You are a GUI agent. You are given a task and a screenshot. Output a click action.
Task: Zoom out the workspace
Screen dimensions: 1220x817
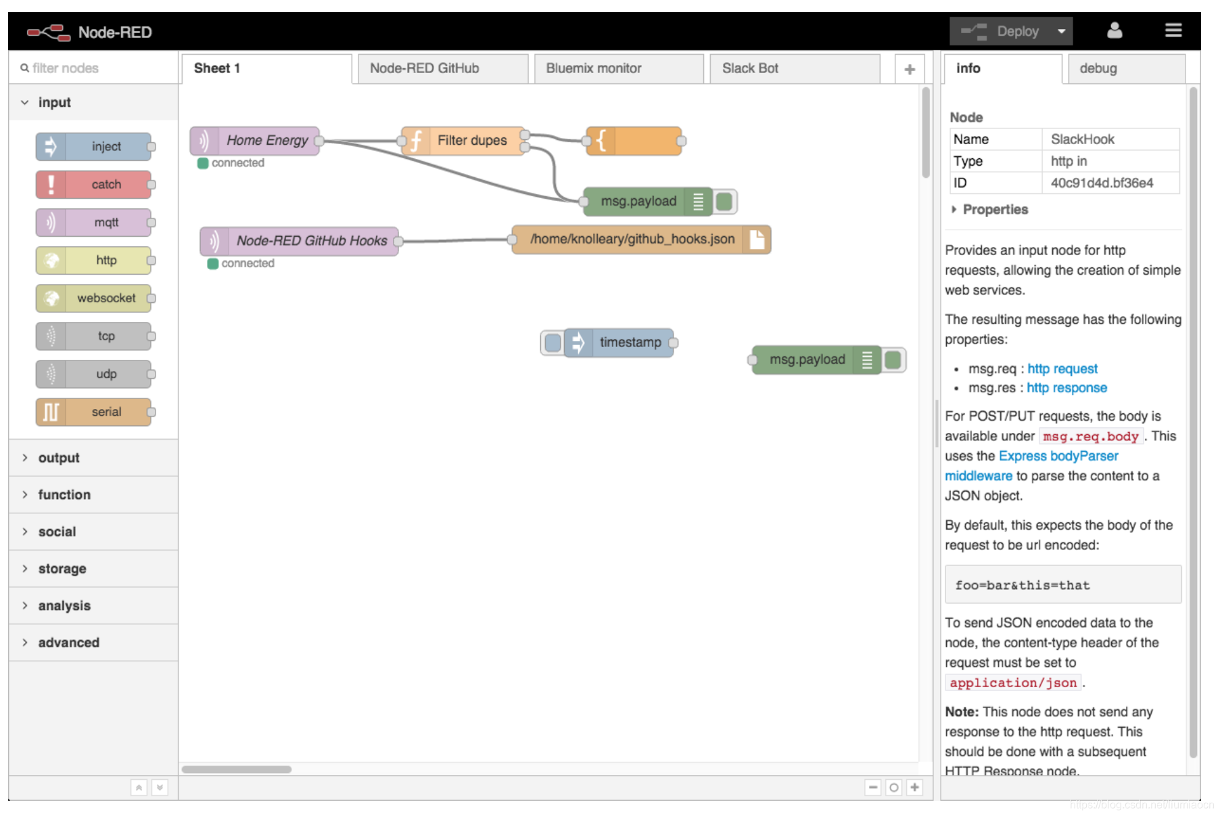click(x=873, y=787)
